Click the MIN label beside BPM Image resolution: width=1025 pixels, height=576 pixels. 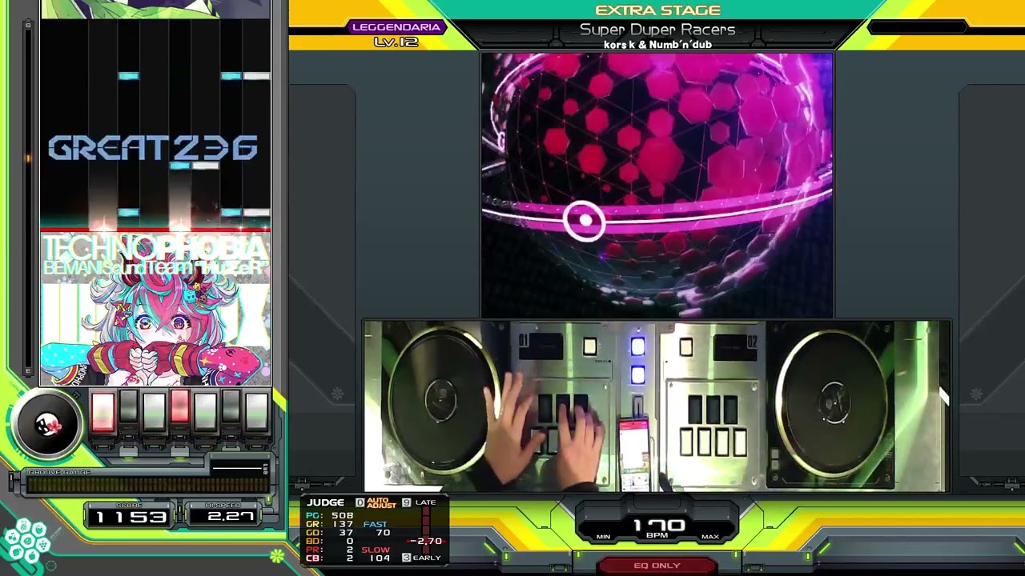[x=604, y=537]
